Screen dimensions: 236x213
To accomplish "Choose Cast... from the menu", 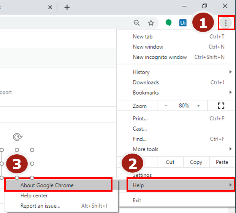I will click(176, 129).
